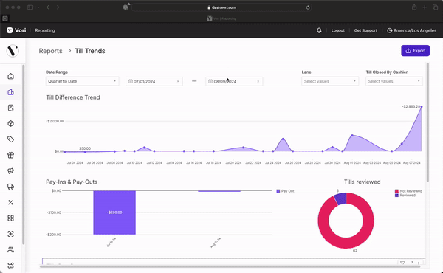Open a new Safari tab
The height and width of the screenshot is (273, 443).
pyautogui.click(x=425, y=7)
